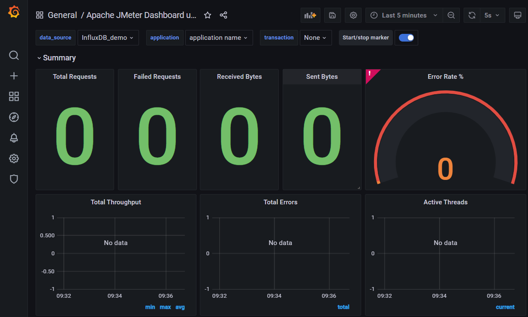The image size is (528, 317).
Task: Share the dashboard via share icon
Action: point(223,15)
